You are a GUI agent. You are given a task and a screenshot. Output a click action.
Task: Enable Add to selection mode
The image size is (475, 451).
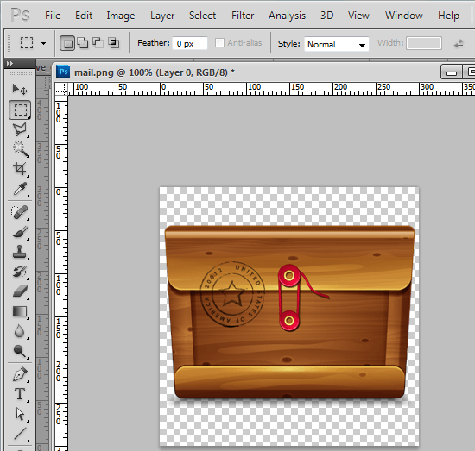click(82, 43)
